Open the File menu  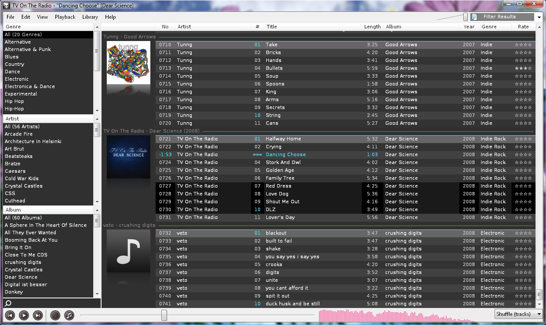point(10,17)
